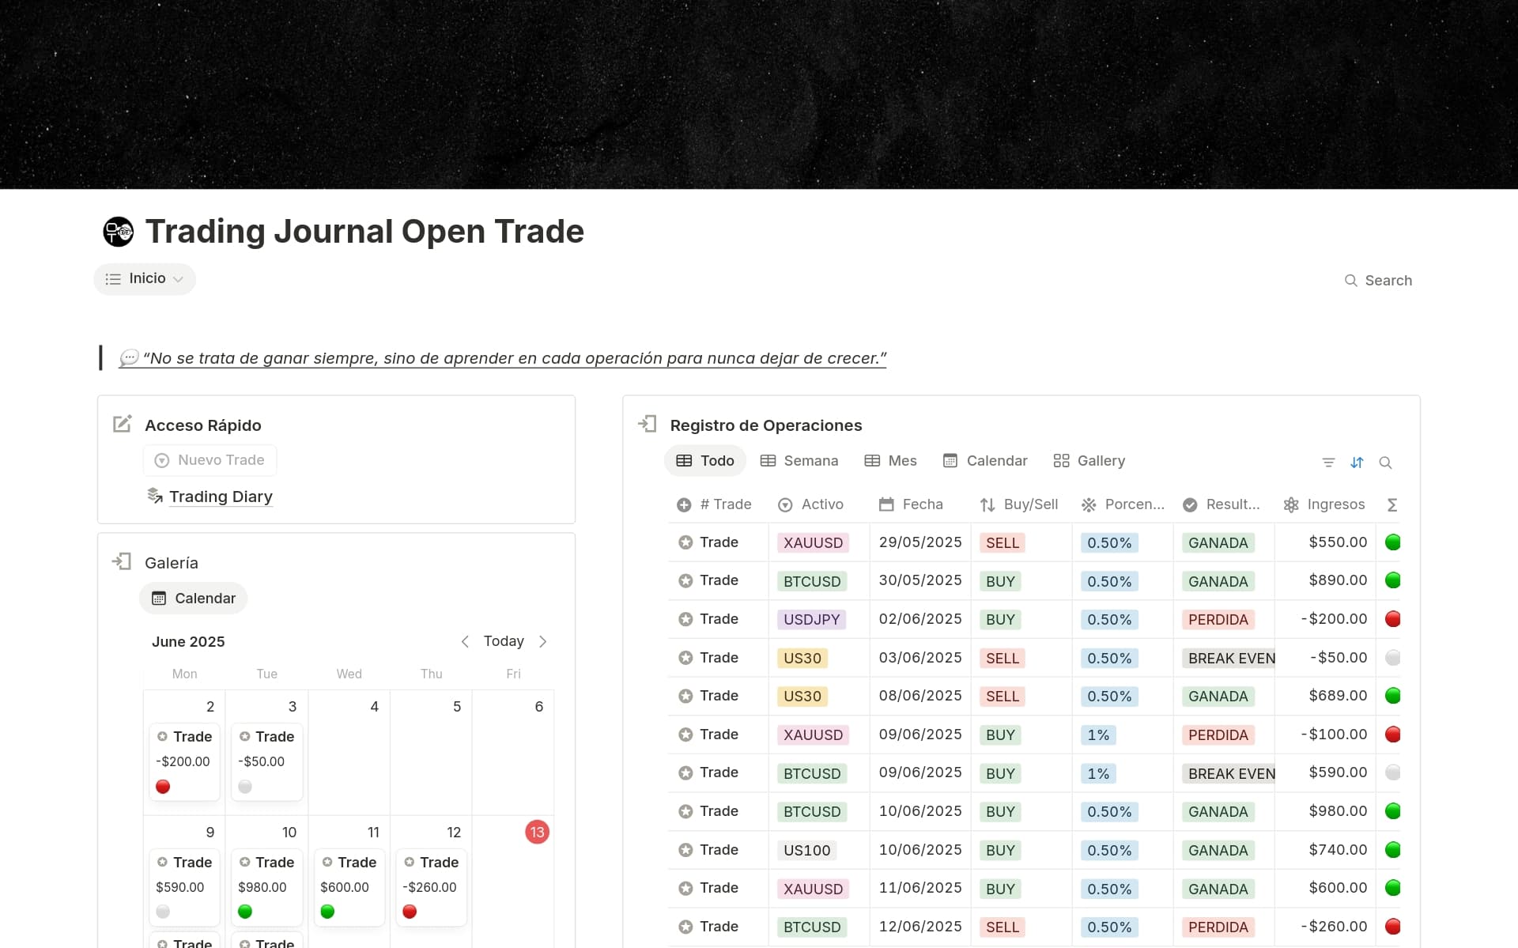The image size is (1518, 948).
Task: Click the green status swatch on BTCUSD $890 row
Action: [x=1393, y=580]
